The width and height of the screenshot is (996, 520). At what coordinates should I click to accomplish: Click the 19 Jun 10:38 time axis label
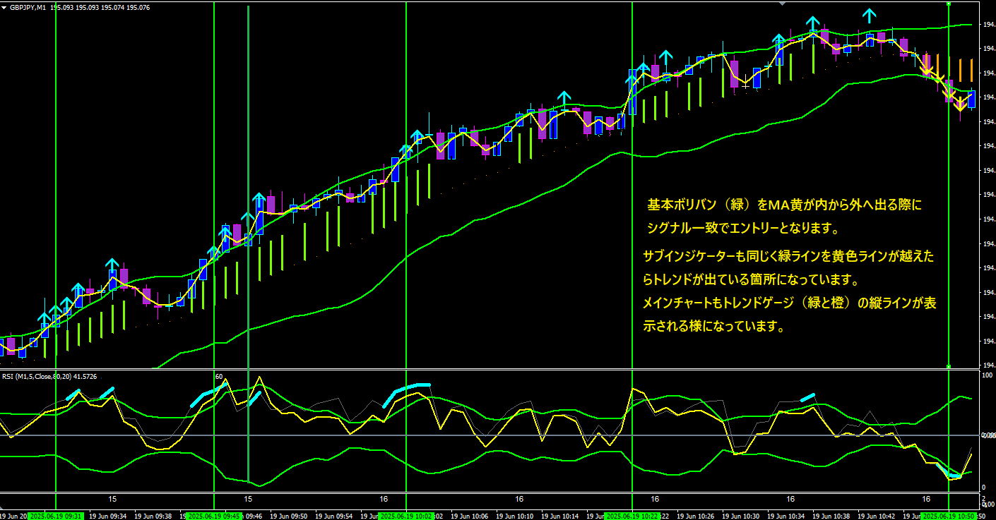point(833,516)
